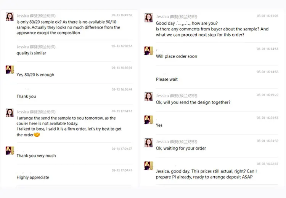Click the 05-13 16:56:44 timestamp
Image resolution: width=286 pixels, height=198 pixels.
pyautogui.click(x=122, y=89)
